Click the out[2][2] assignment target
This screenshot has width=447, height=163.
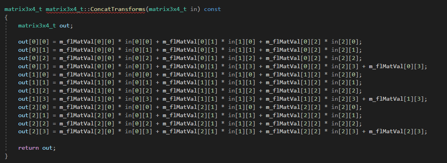click(34, 123)
